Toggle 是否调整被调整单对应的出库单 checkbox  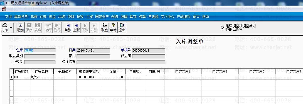click(222, 28)
